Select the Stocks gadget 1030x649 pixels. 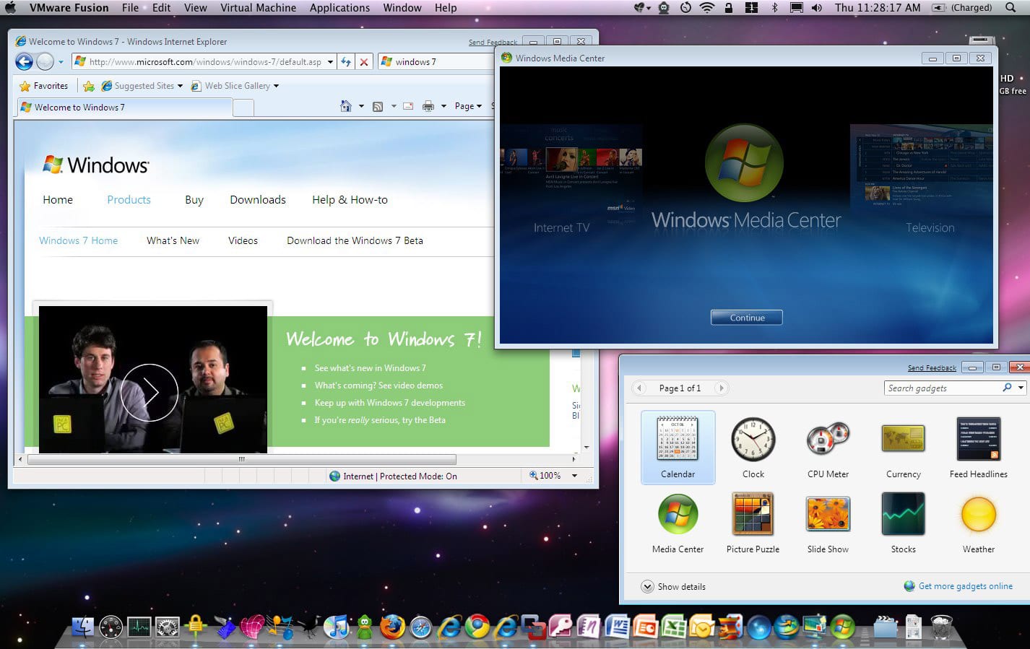[903, 523]
